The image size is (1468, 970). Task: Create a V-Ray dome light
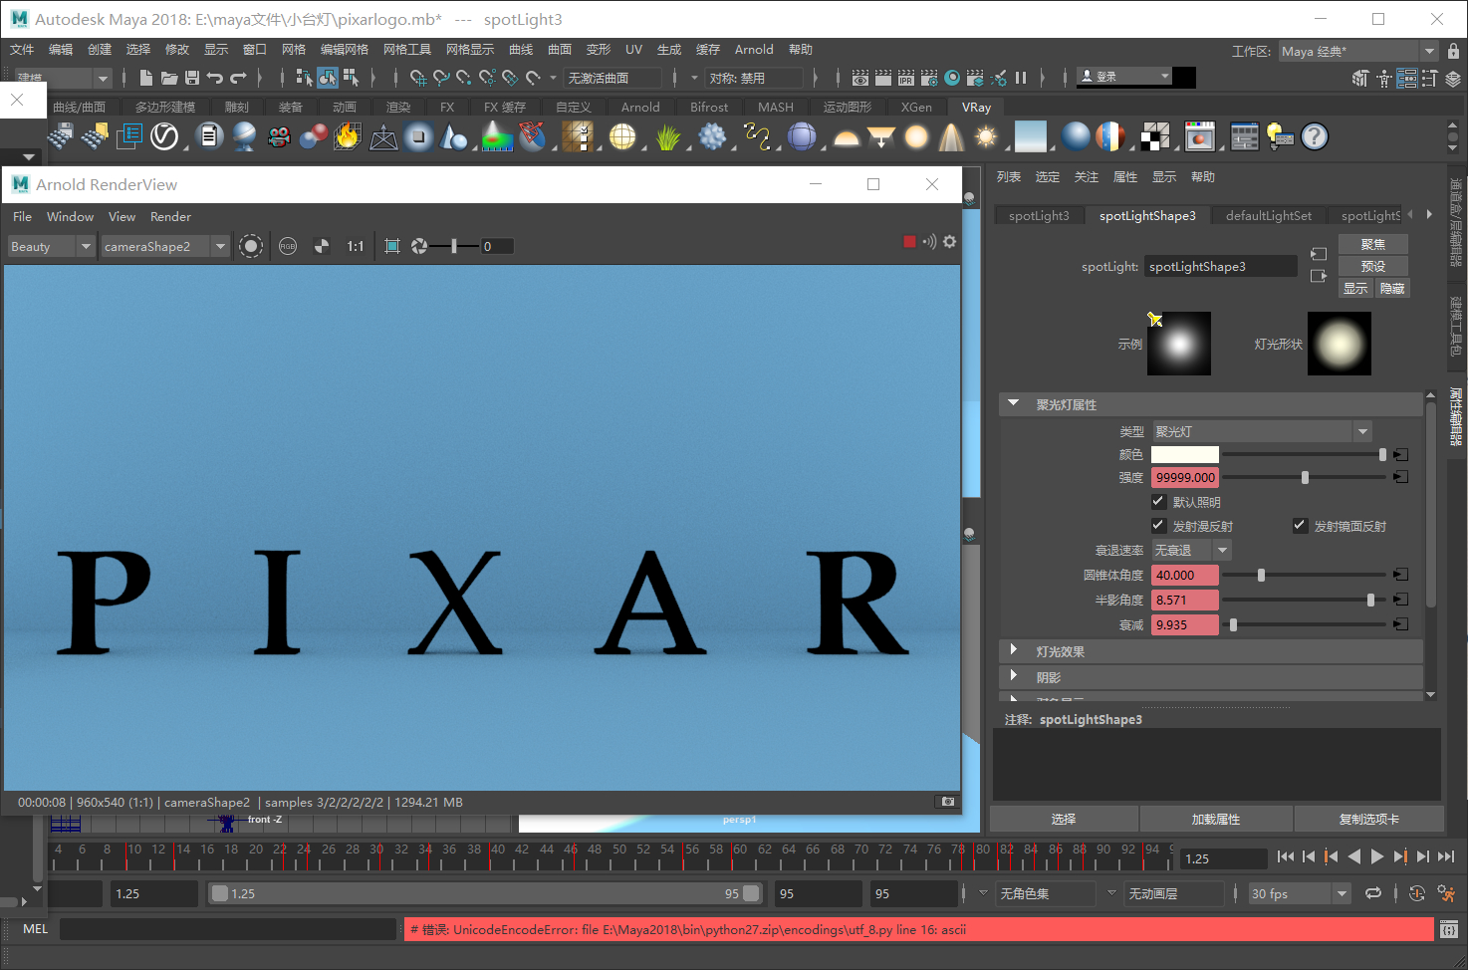[x=847, y=136]
